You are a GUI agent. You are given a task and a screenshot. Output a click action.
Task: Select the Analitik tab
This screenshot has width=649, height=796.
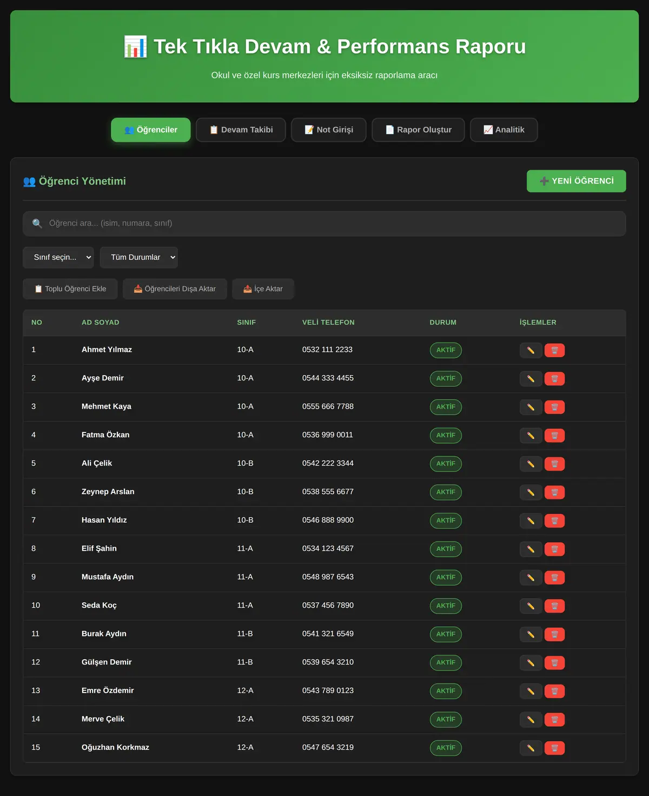point(504,130)
